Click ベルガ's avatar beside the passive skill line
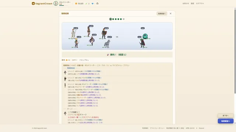 tap(65, 79)
